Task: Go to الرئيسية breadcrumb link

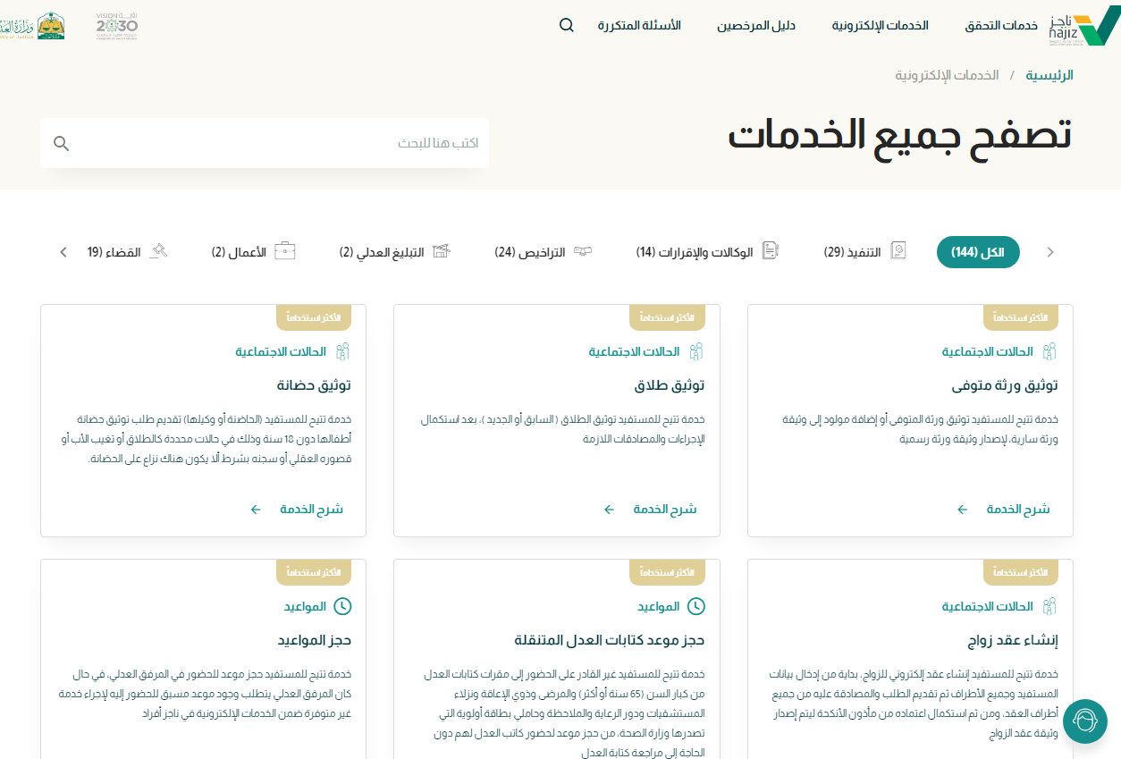Action: coord(1049,75)
